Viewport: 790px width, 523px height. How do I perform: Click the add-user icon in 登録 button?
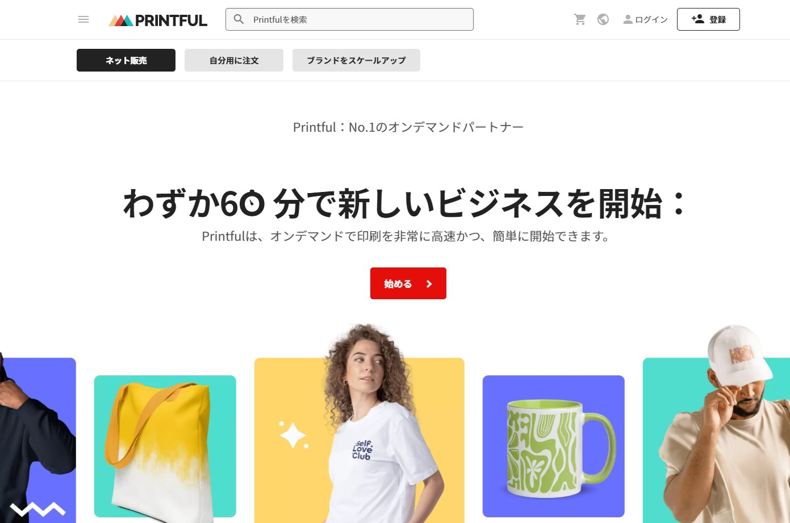[x=698, y=19]
